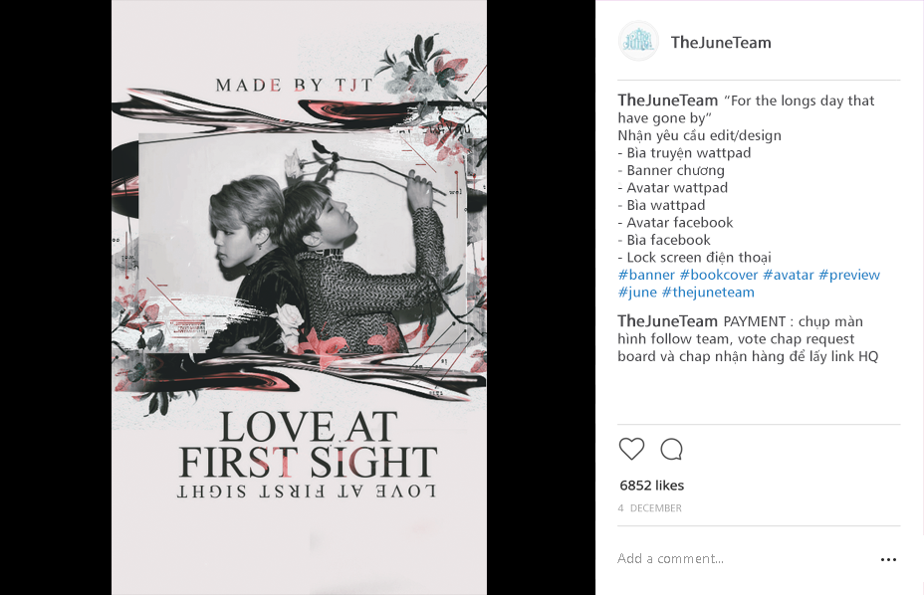Image resolution: width=924 pixels, height=595 pixels.
Task: Open the #preview hashtag
Action: tap(849, 275)
